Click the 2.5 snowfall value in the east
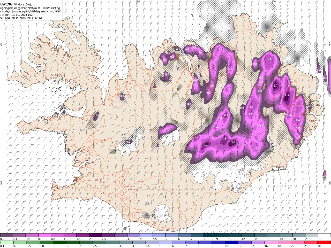The width and height of the screenshot is (331, 248). 287,96
